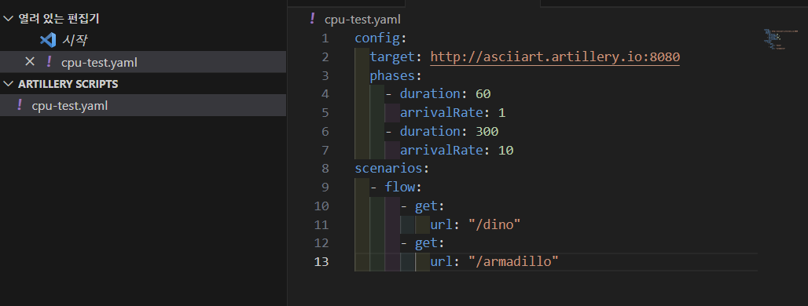Click the arrivalRate key on line 7
Viewport: 808px width, 306px height.
442,150
